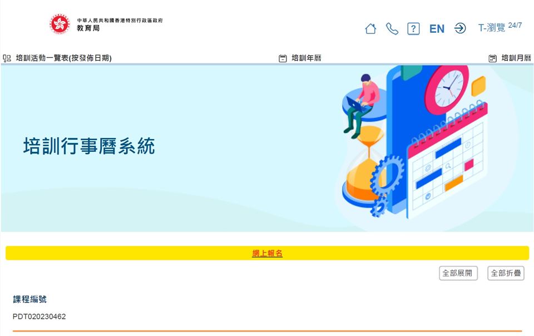The image size is (534, 336).
Task: Select course number PDT020230462
Action: pyautogui.click(x=39, y=317)
